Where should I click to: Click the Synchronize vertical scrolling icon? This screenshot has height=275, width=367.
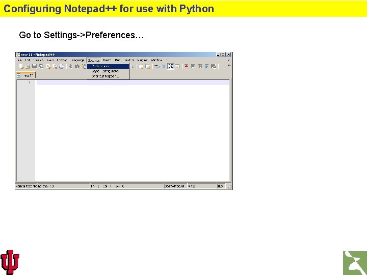[141, 66]
